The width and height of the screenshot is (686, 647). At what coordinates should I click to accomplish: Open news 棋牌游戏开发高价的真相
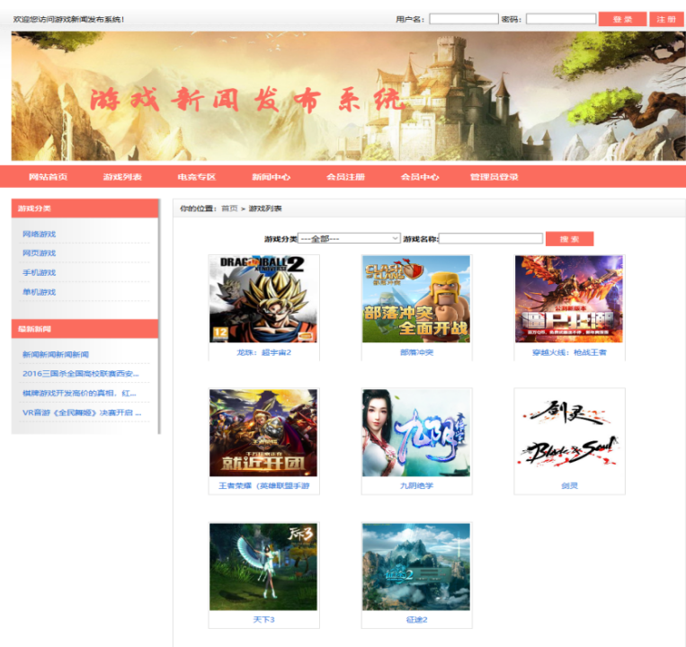(79, 394)
